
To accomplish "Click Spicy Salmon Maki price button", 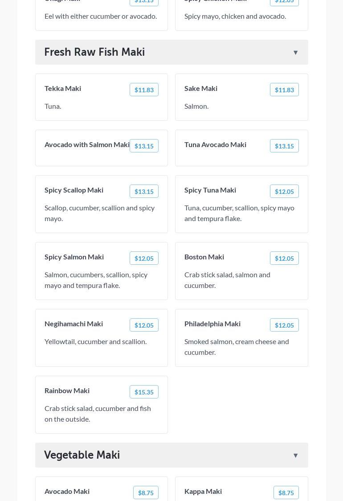I will click(x=144, y=259).
